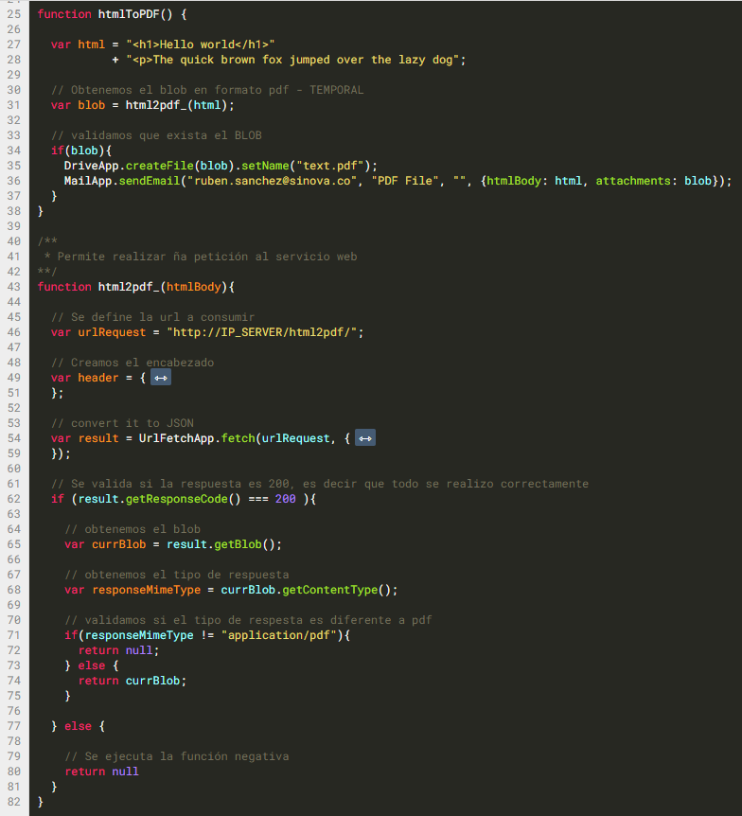Click the "application/pdf" string literal
The width and height of the screenshot is (742, 816).
click(281, 635)
